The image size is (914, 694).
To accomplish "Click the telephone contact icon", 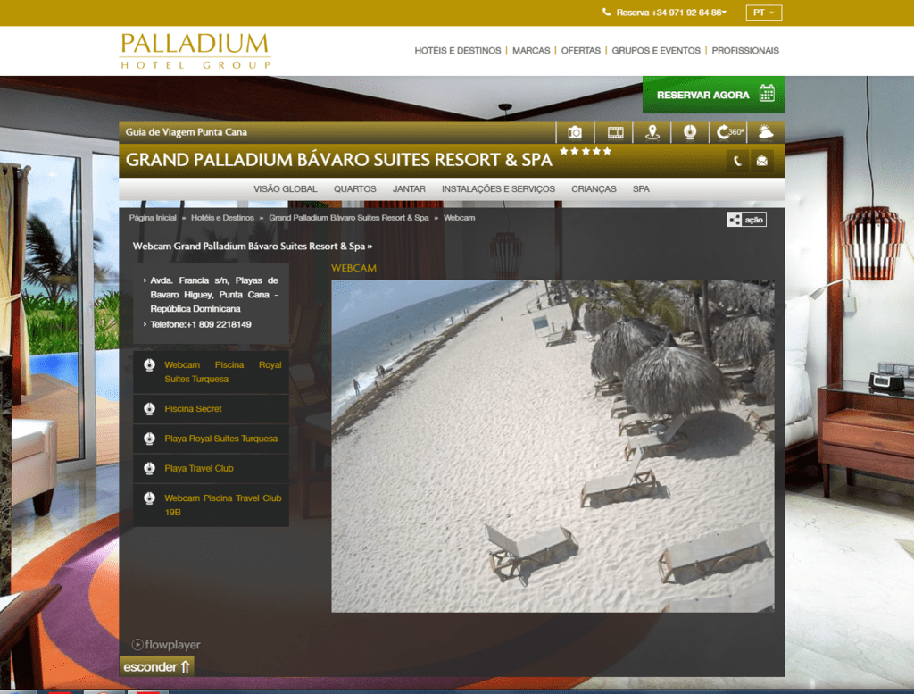I will (737, 161).
